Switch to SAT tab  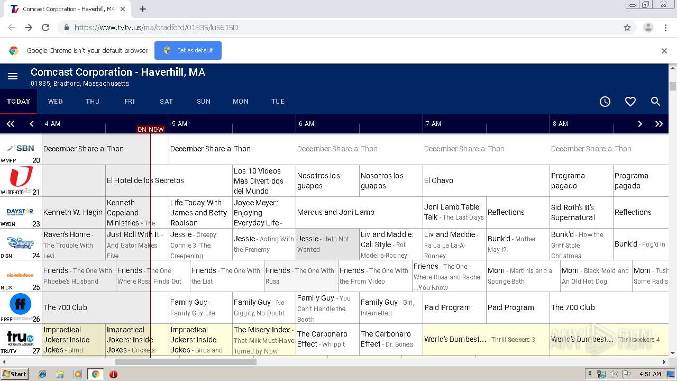pyautogui.click(x=167, y=102)
